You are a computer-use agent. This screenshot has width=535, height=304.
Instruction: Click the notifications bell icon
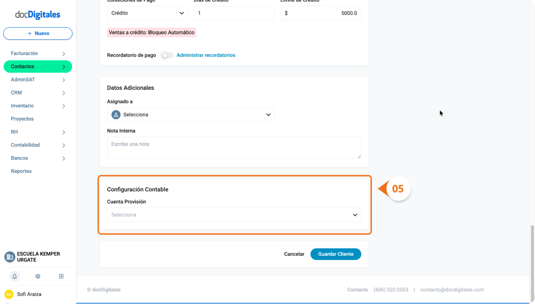coord(15,276)
